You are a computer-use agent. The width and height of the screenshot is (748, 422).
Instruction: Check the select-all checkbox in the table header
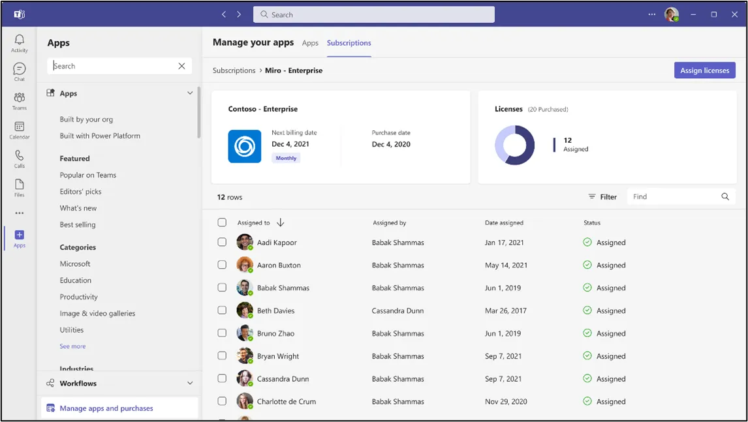[x=222, y=222]
